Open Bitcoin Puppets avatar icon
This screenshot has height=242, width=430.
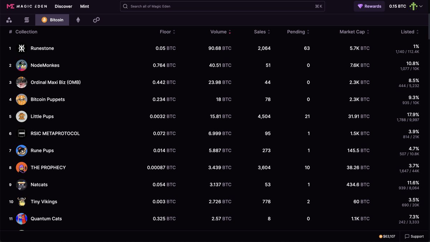21,100
